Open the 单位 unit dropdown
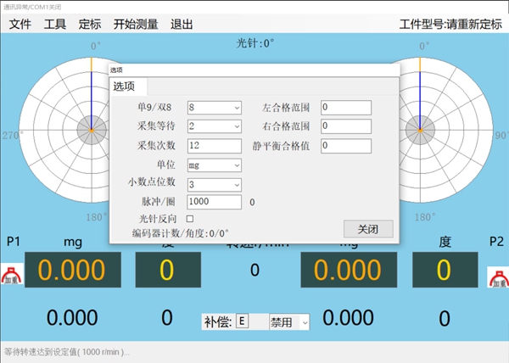 (x=214, y=165)
